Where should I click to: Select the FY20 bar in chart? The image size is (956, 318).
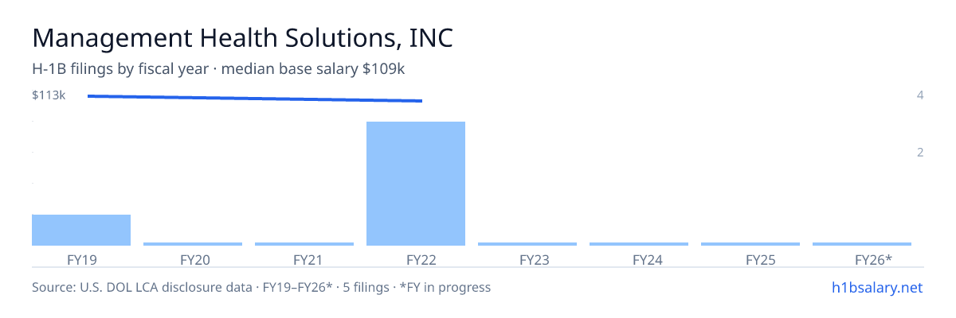point(193,244)
